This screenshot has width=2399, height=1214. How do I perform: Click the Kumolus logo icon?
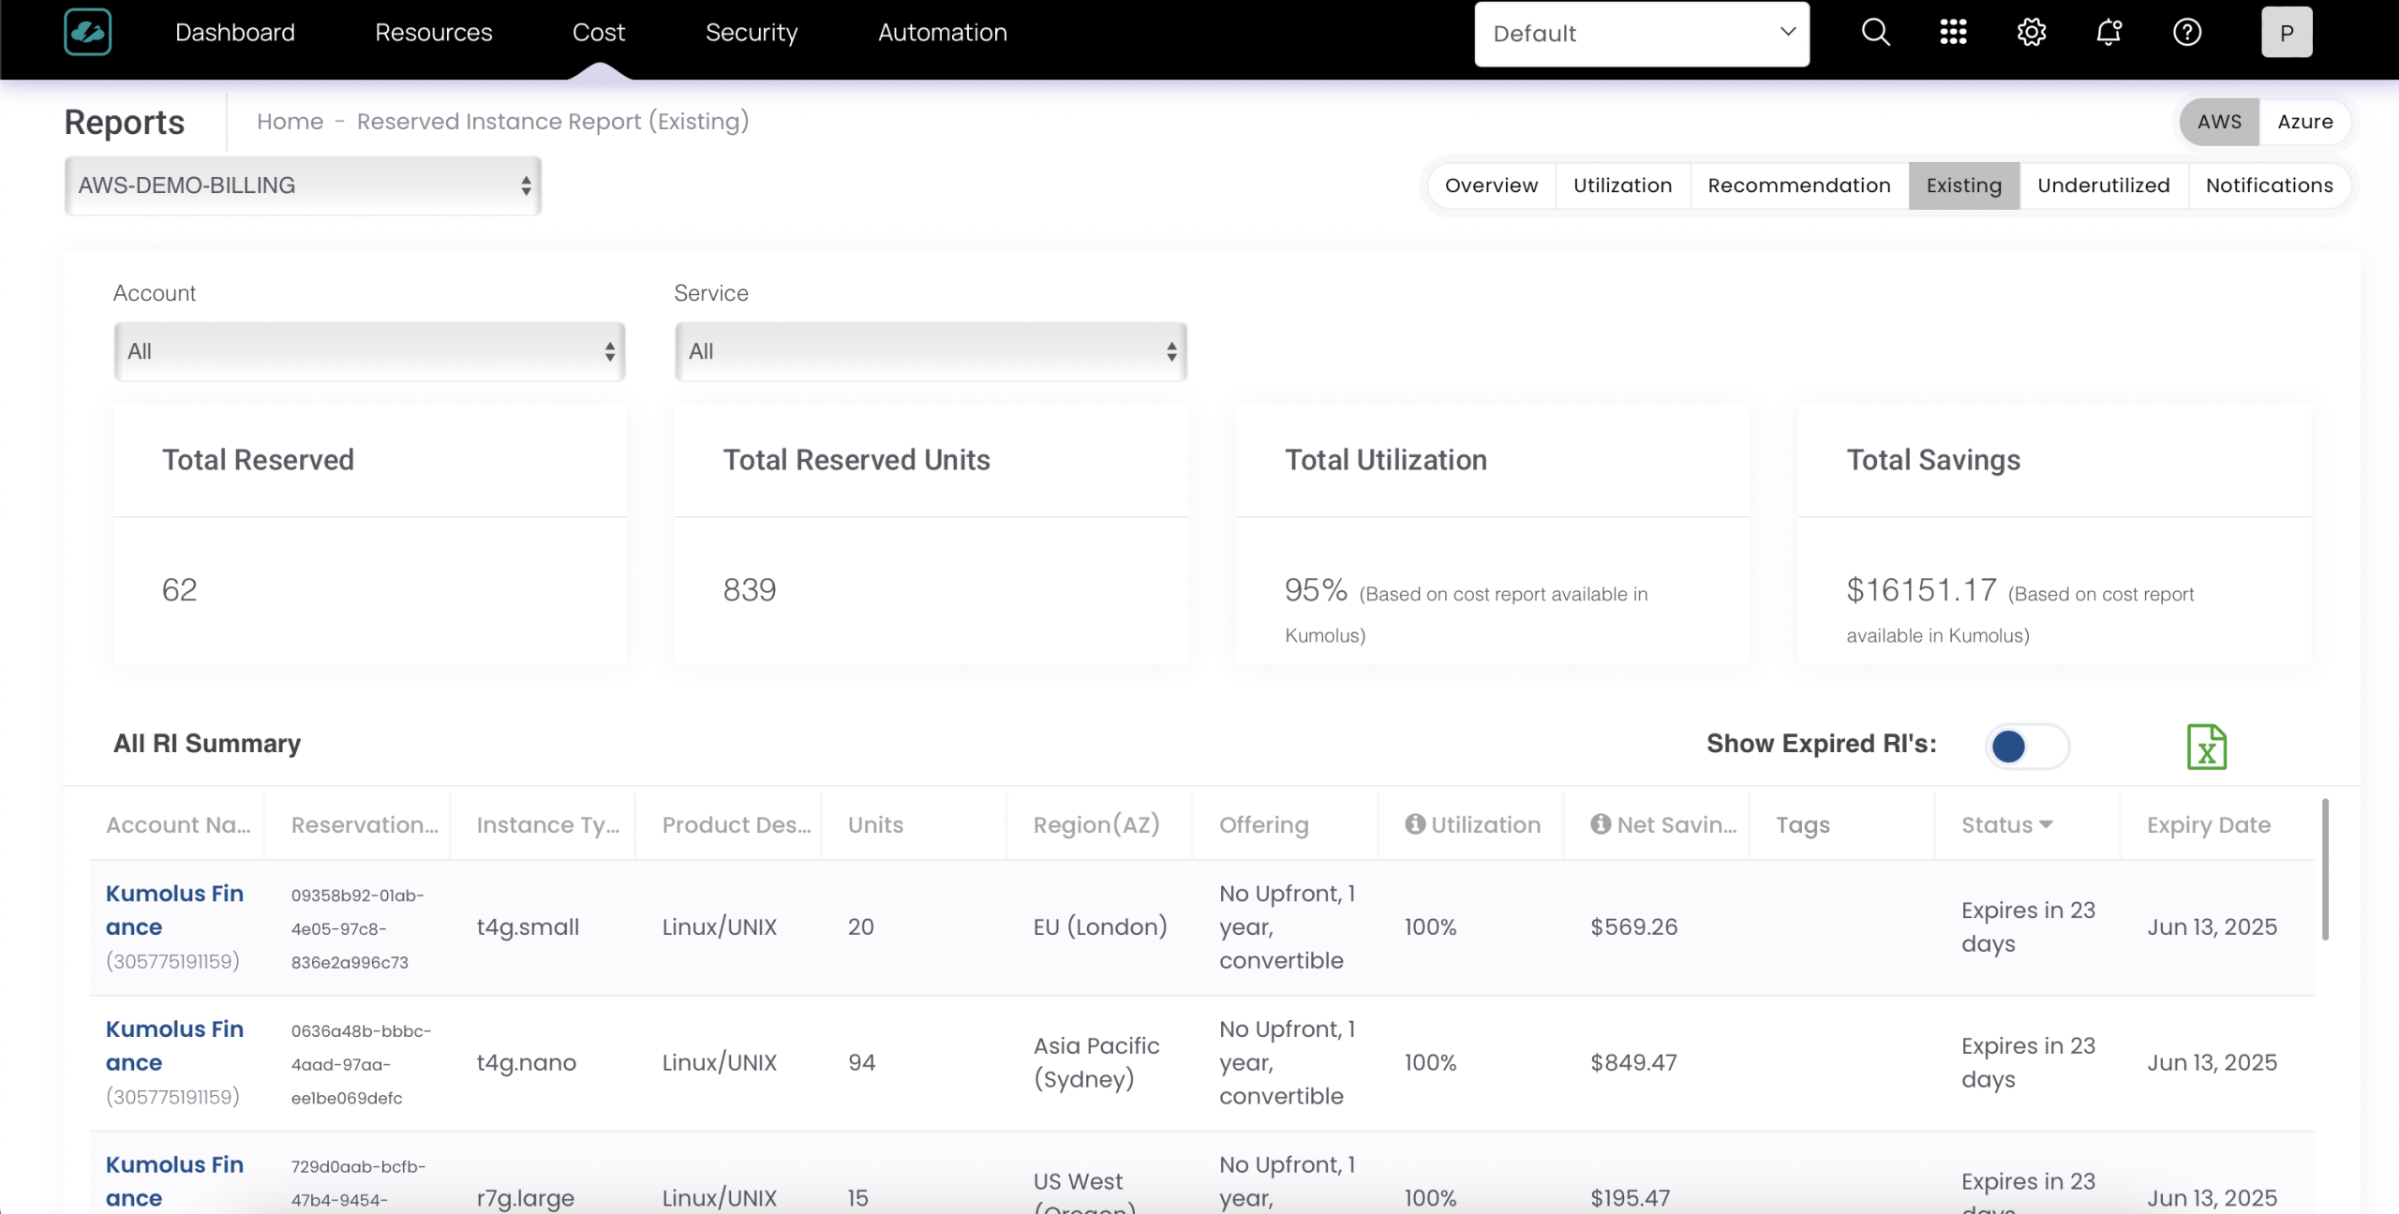(88, 33)
